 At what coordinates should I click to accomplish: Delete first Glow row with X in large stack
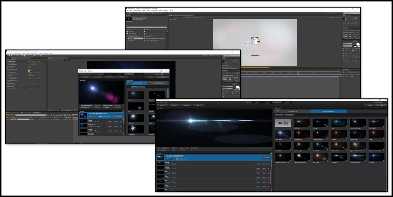tap(269, 164)
